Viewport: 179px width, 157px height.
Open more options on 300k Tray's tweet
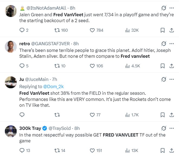[172, 128]
